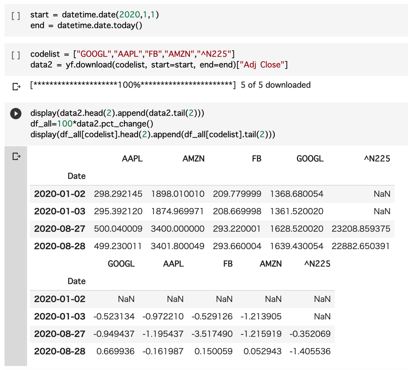This screenshot has width=408, height=370.
Task: Click percent change value -1.405536
Action: tap(310, 352)
